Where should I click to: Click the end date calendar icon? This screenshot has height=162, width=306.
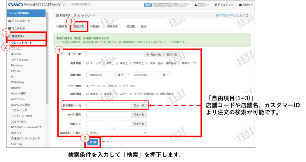[x=164, y=75]
